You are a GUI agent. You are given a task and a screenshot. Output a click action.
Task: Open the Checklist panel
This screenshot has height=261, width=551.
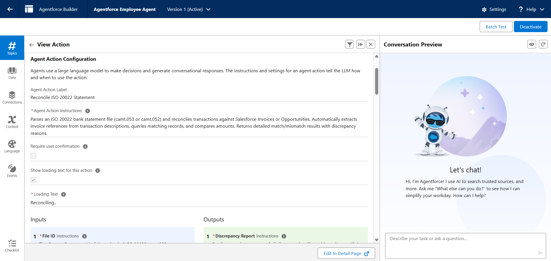coord(12,246)
